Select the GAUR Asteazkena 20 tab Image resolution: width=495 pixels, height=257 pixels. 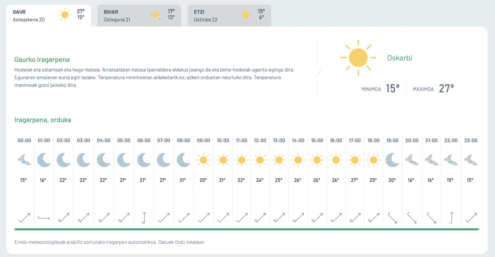click(48, 15)
